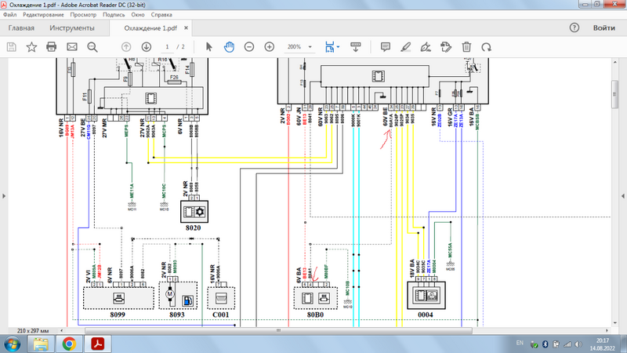Open the search magnifier tool

pyautogui.click(x=92, y=47)
